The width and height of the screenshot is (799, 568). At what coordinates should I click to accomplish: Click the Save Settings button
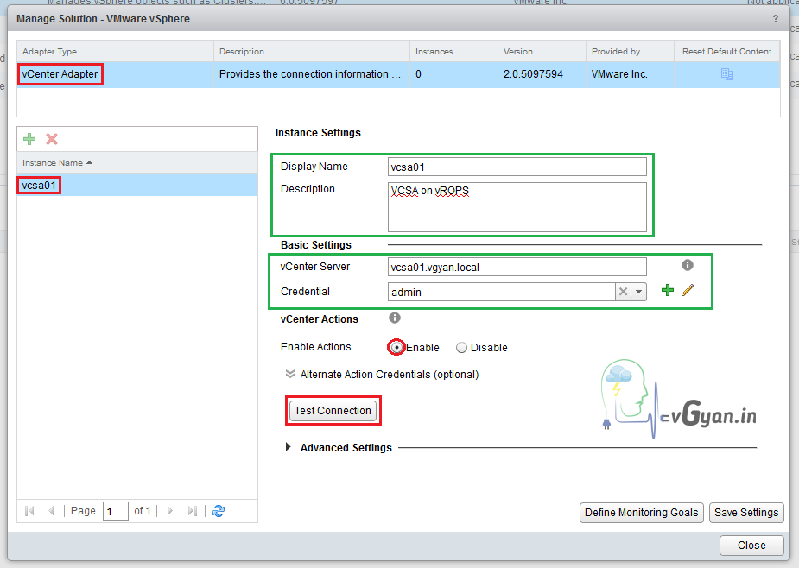pyautogui.click(x=746, y=513)
